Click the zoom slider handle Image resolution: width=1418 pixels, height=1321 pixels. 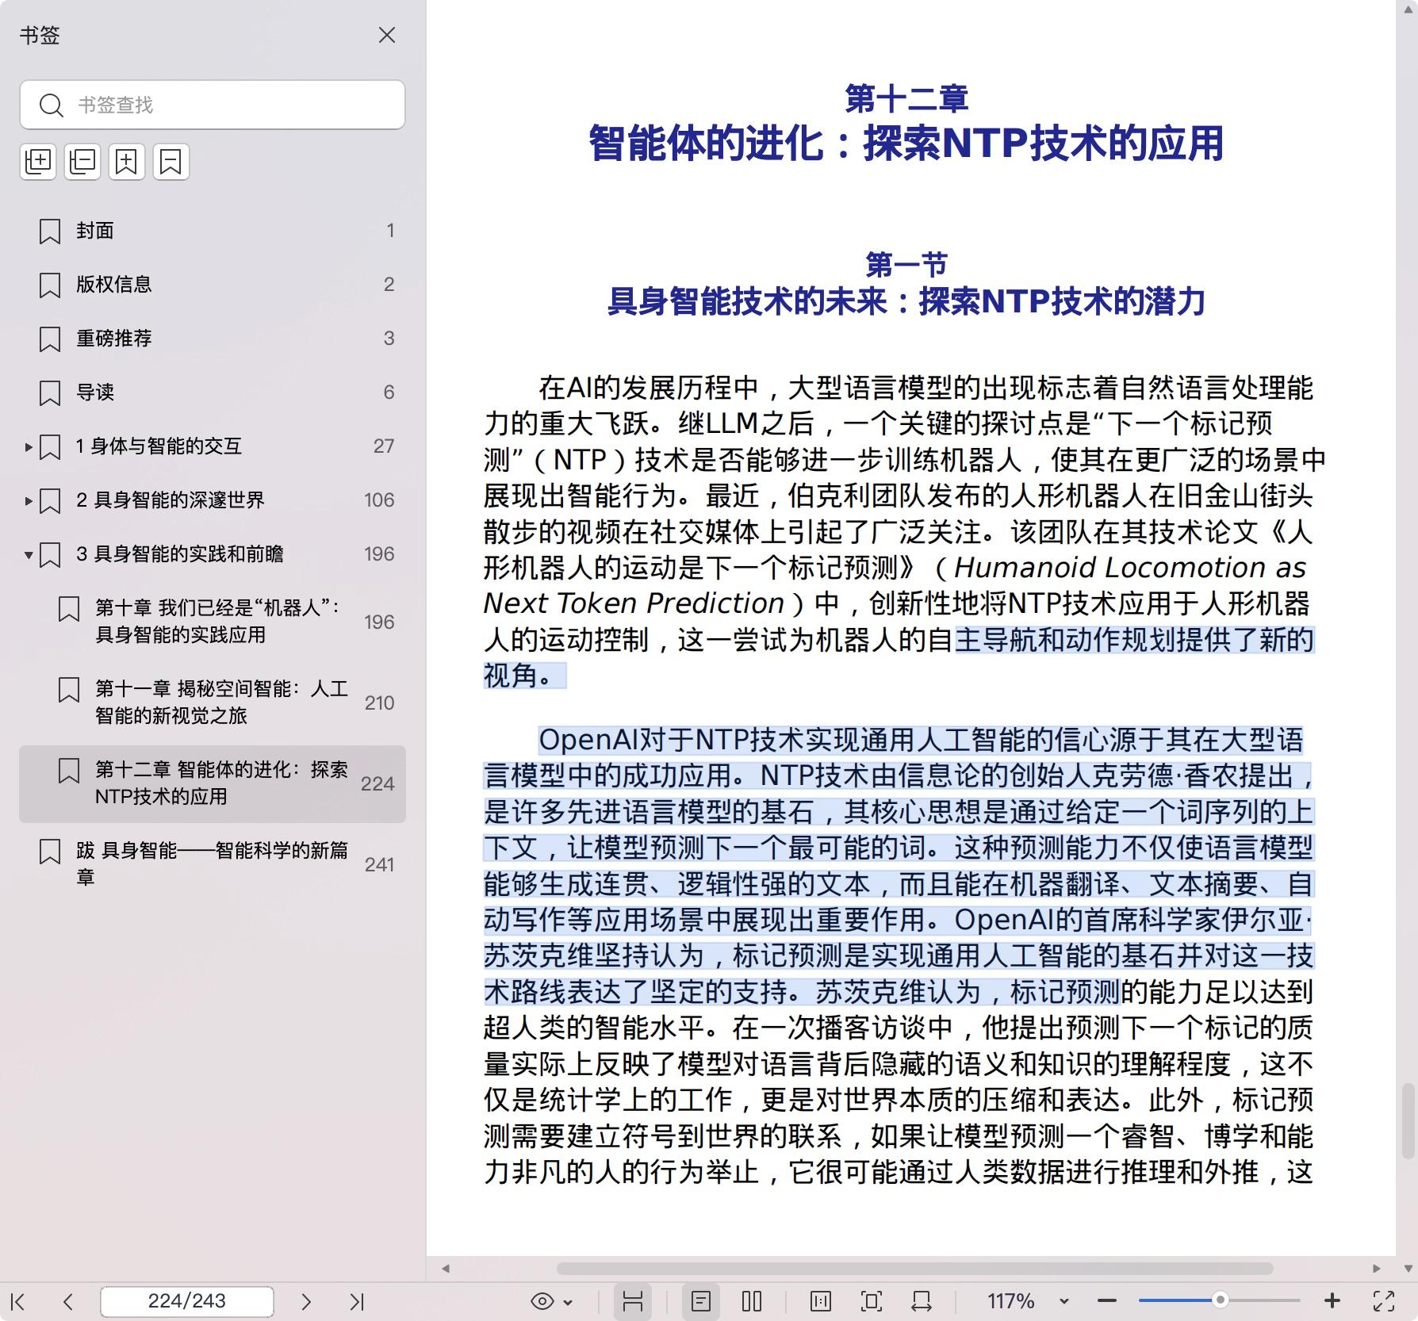[1221, 1300]
